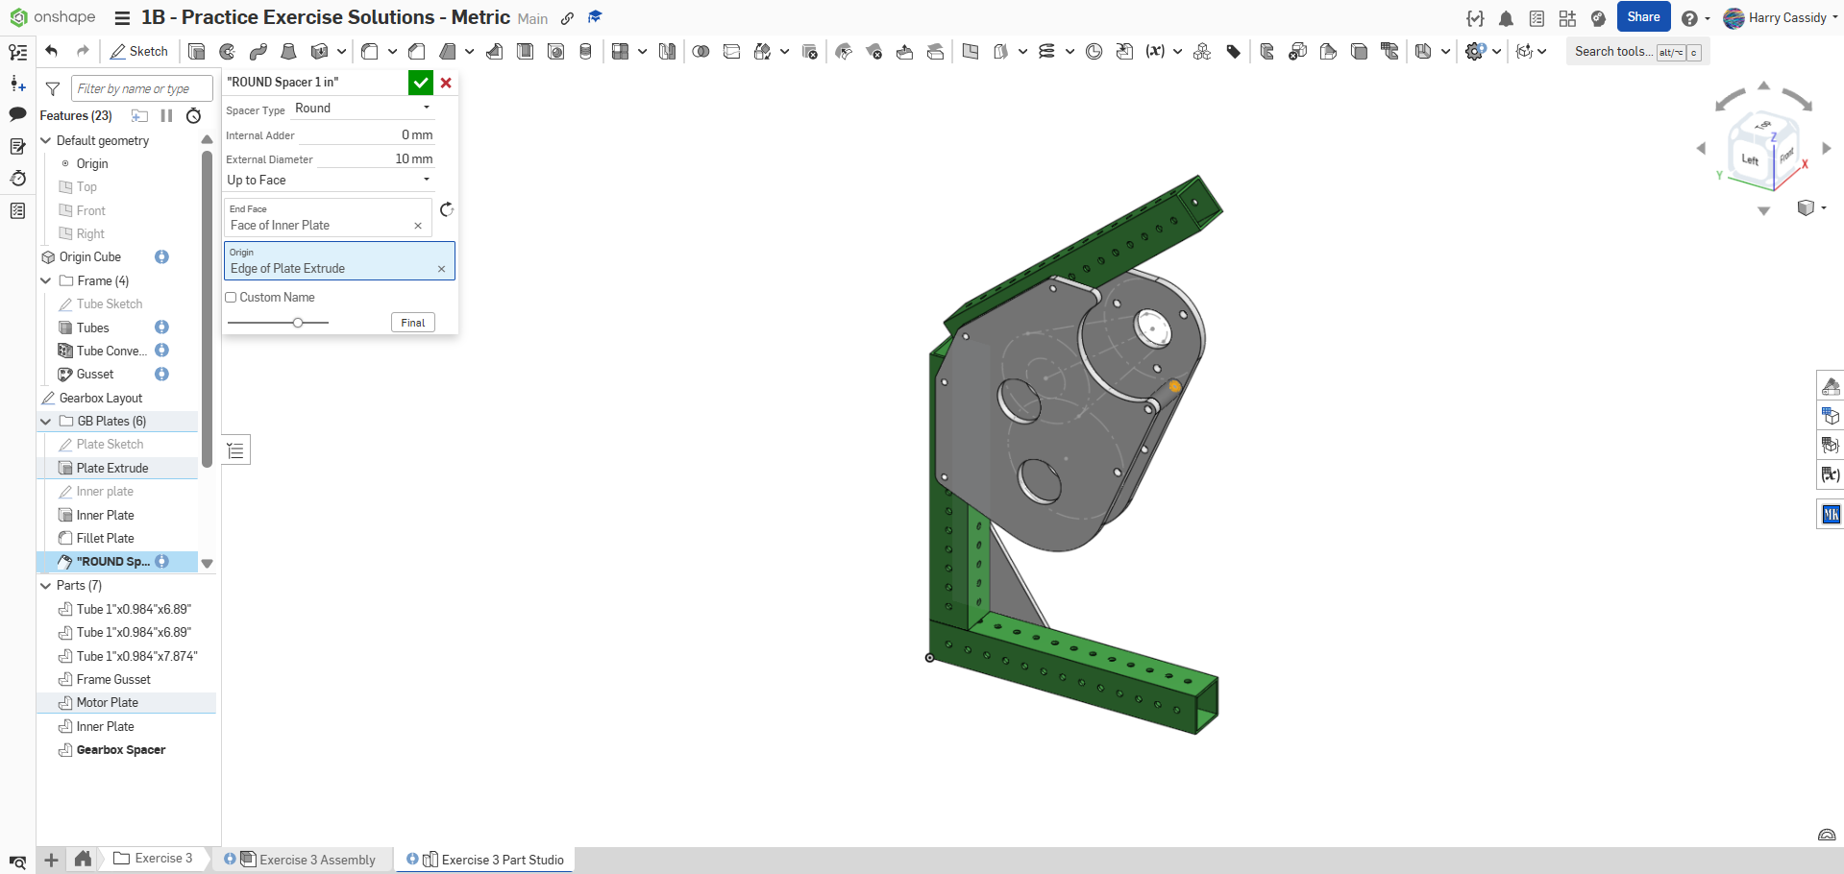The height and width of the screenshot is (874, 1844).
Task: Select the Revolve tool
Action: coord(228,52)
